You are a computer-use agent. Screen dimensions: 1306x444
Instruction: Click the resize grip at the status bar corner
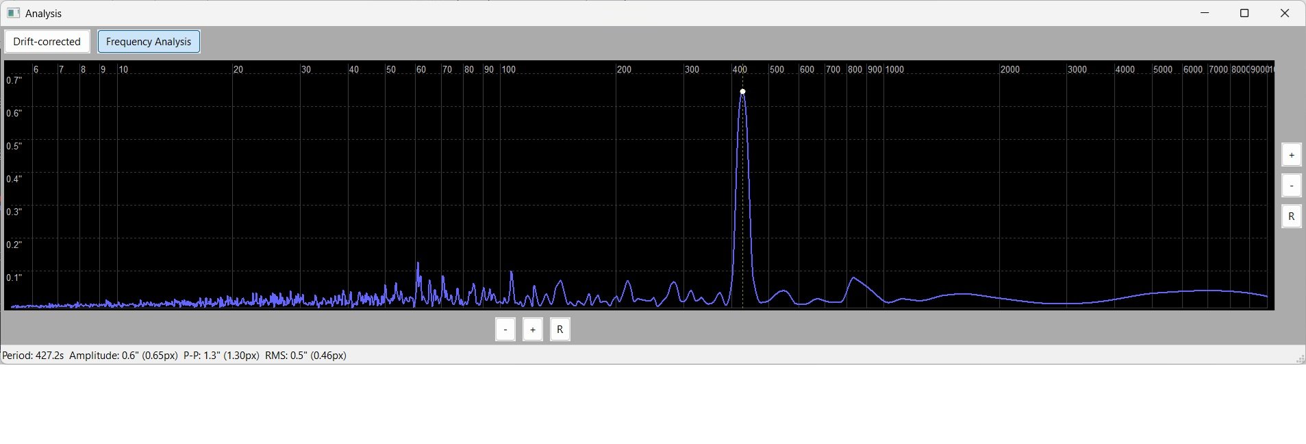[x=1300, y=358]
